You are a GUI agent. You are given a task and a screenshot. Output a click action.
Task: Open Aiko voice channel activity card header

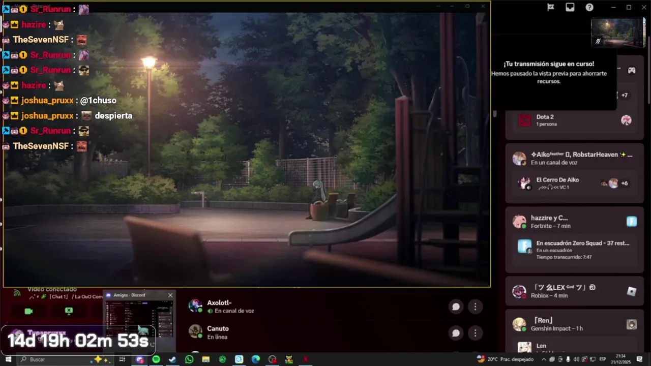pos(574,158)
